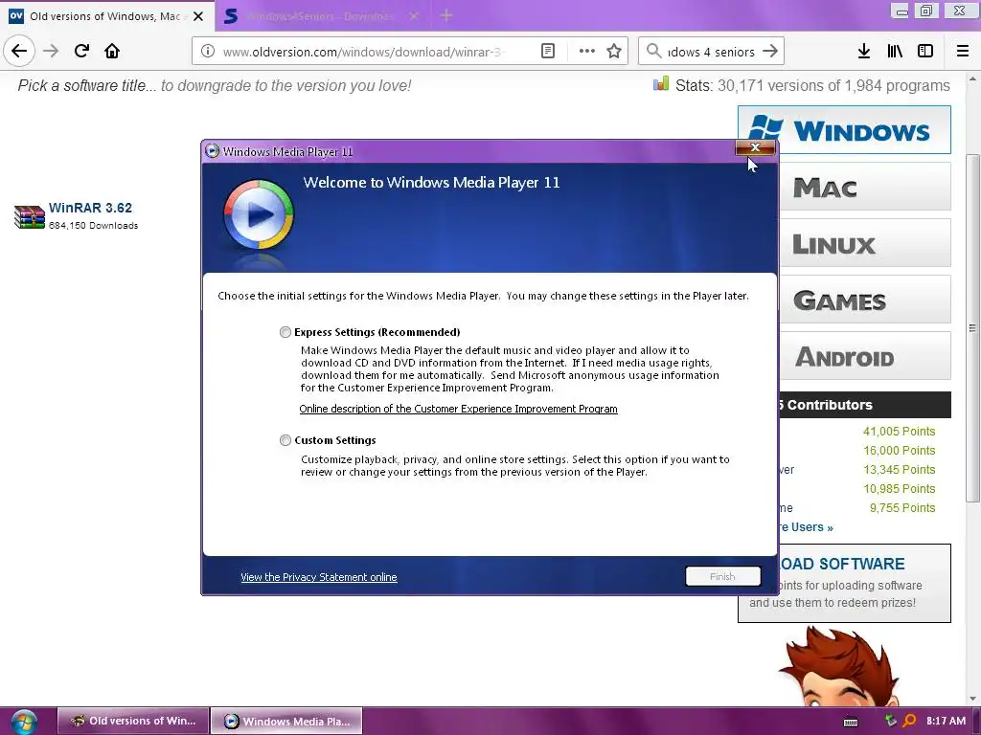This screenshot has width=981, height=735.
Task: Open the Linux platform tab
Action: (x=865, y=244)
